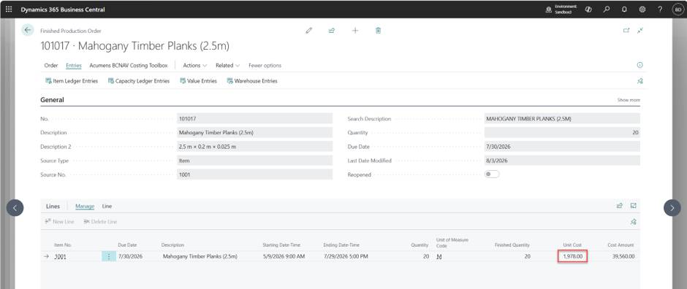Open the app launcher waffle menu

click(9, 9)
